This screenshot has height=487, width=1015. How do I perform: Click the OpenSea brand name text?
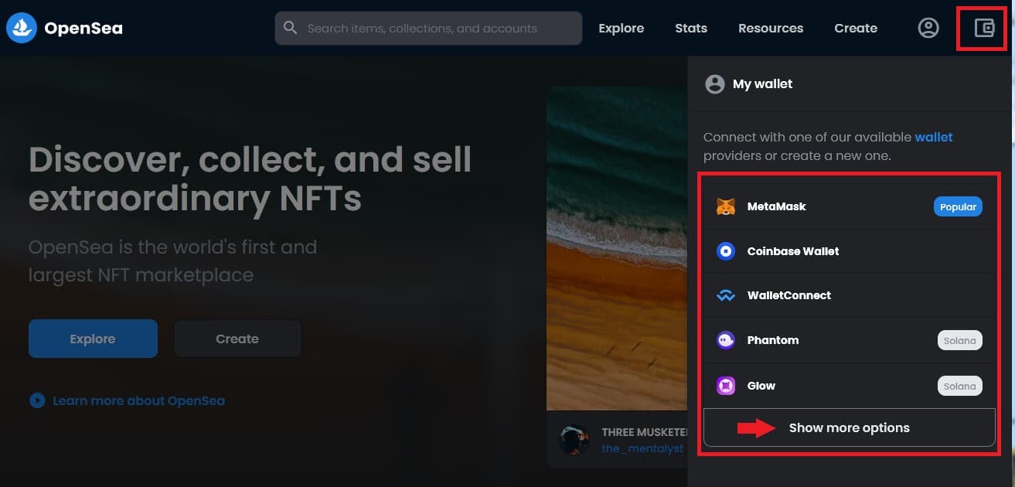[83, 29]
